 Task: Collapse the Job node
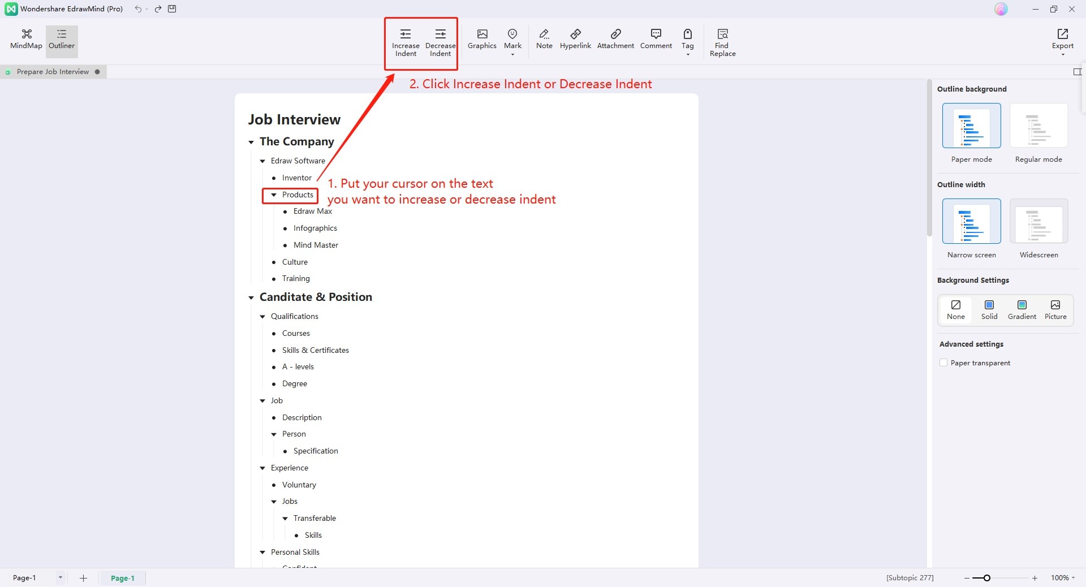click(x=262, y=401)
